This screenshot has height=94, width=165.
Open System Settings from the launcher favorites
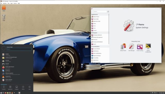pos(17,80)
